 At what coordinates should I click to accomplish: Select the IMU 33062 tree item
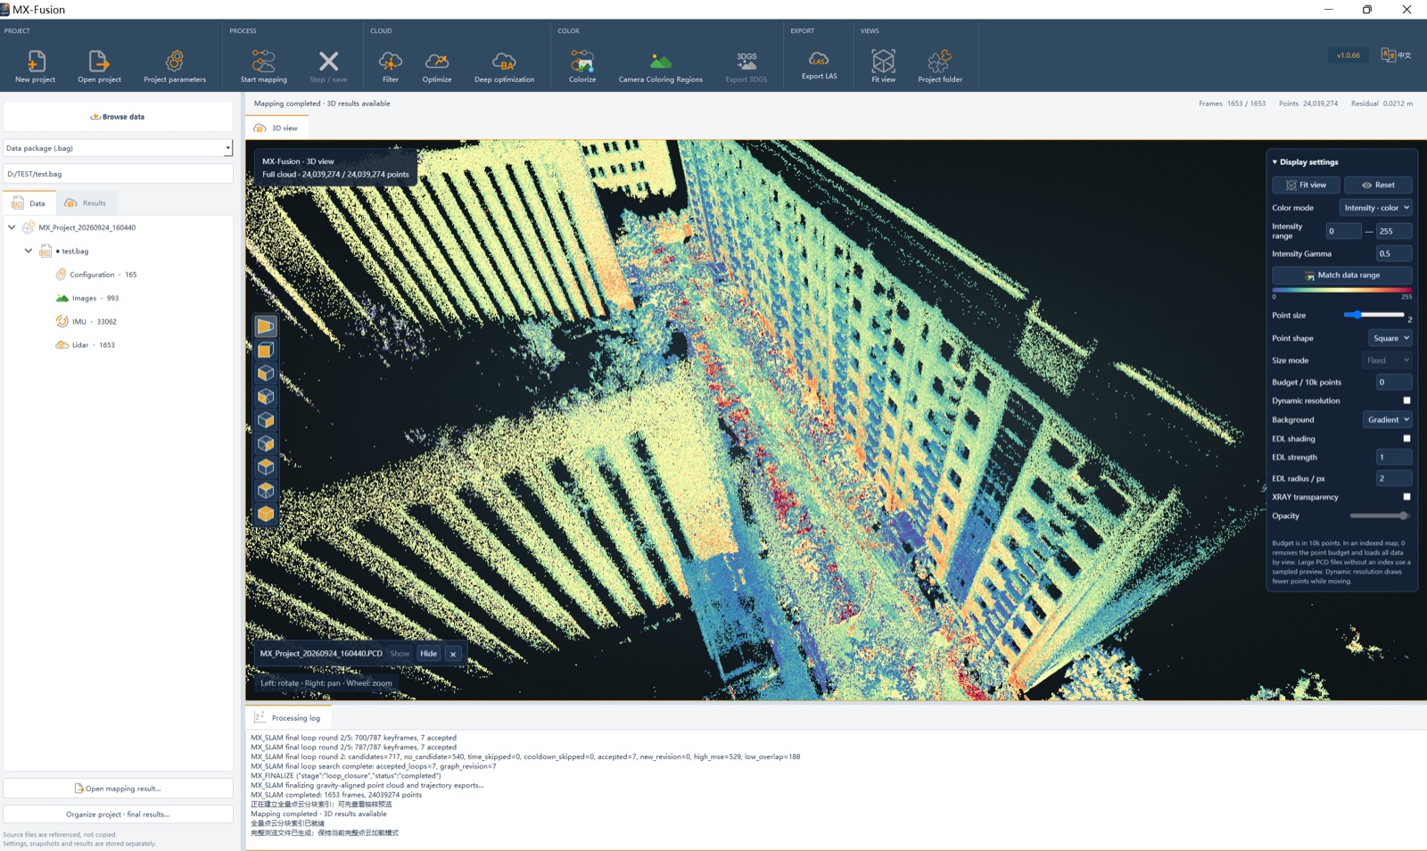point(86,321)
